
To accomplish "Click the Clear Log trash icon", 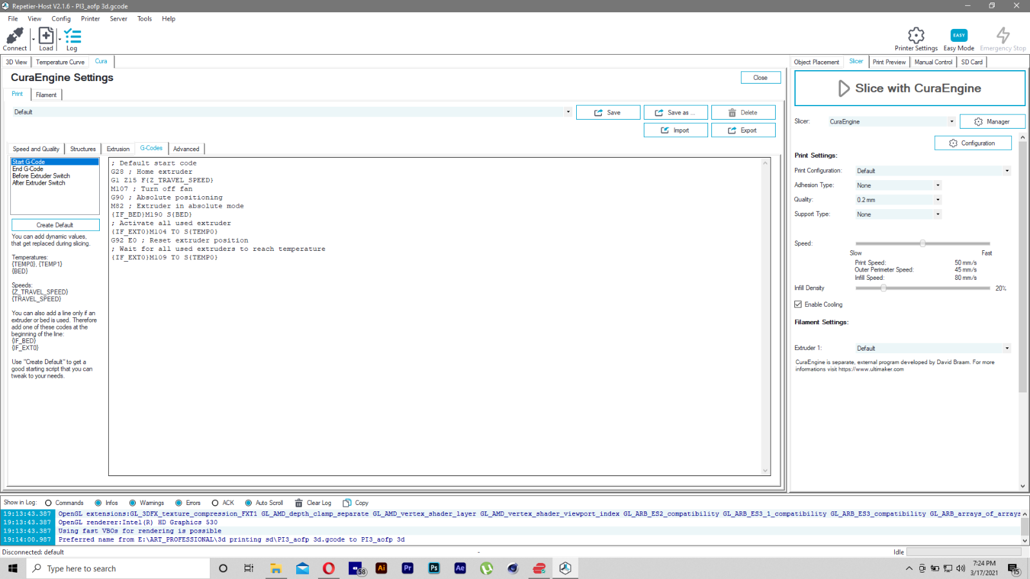I will (299, 503).
